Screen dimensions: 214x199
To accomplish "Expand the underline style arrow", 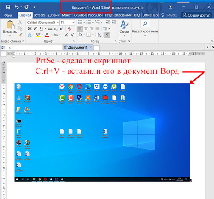I will tap(45, 29).
